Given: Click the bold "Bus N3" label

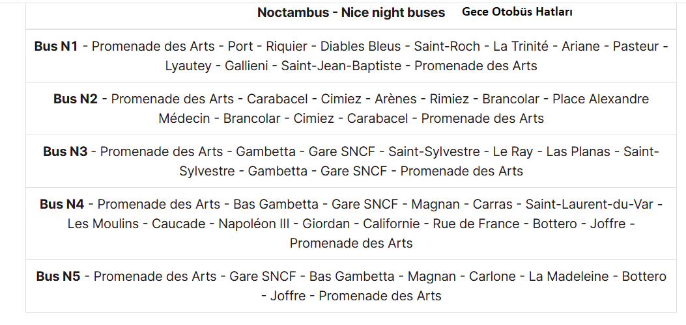Looking at the screenshot, I should pyautogui.click(x=65, y=151).
